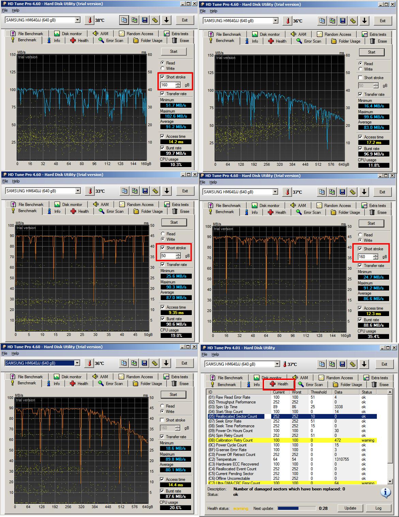This screenshot has height=517, width=399.
Task: Click Update button in Health window
Action: (350, 508)
